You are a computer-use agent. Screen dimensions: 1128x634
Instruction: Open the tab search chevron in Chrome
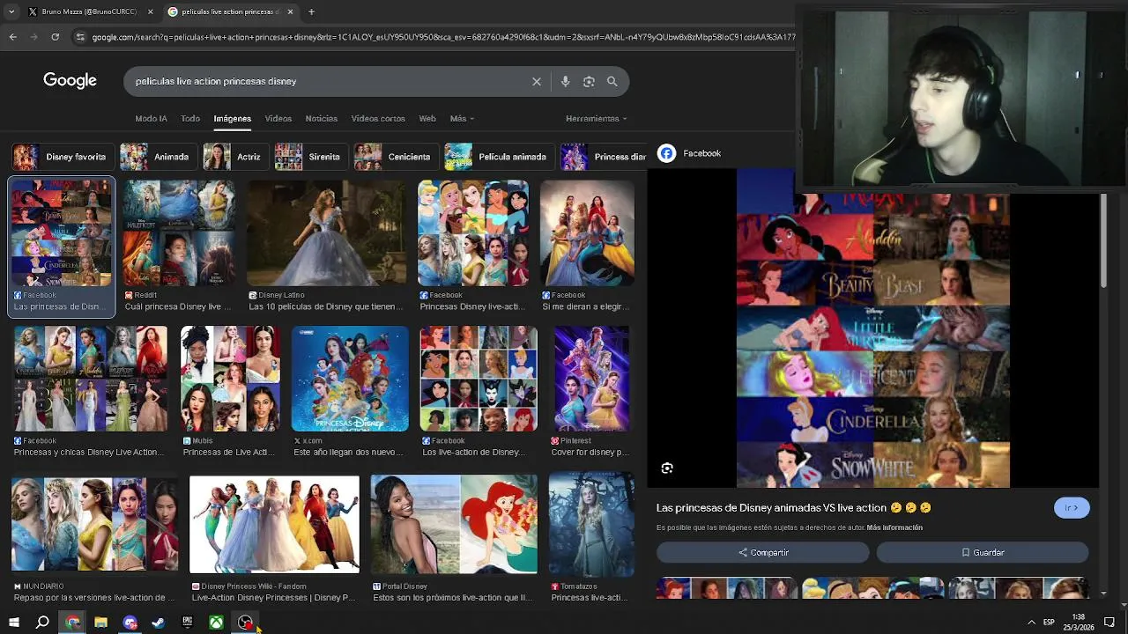[10, 11]
